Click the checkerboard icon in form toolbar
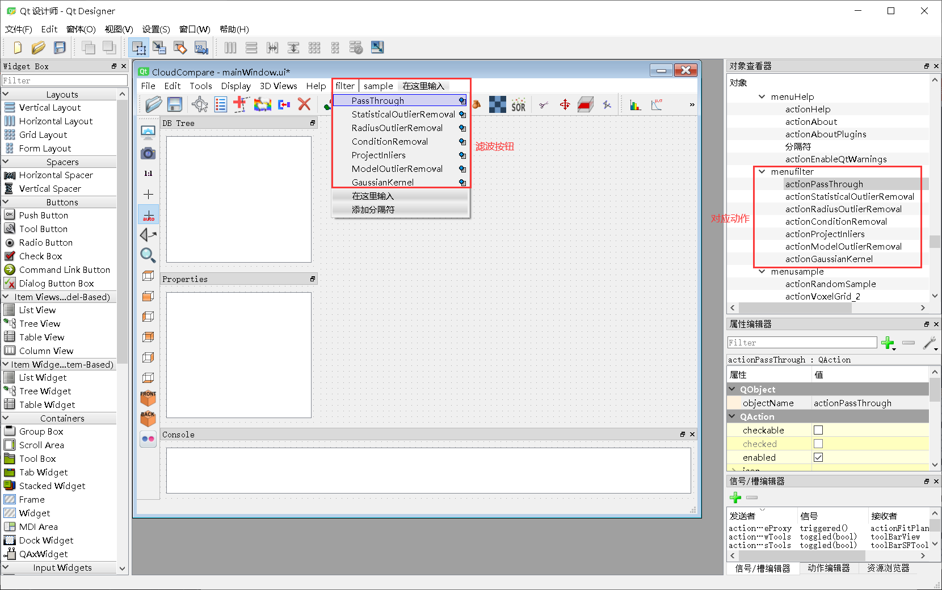The height and width of the screenshot is (590, 942). click(x=498, y=104)
